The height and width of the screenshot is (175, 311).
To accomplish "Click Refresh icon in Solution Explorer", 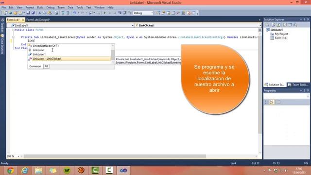I will click(278, 25).
